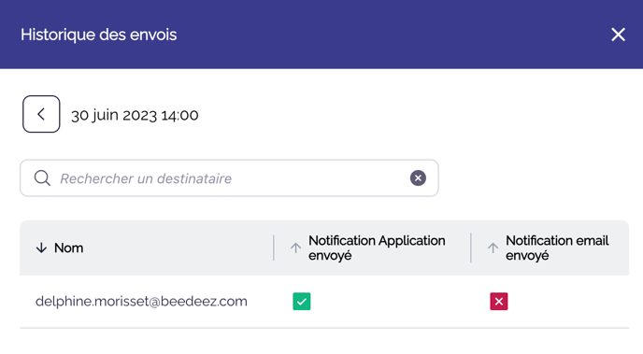Grab the divider between Nom and Notification Application

pyautogui.click(x=274, y=248)
